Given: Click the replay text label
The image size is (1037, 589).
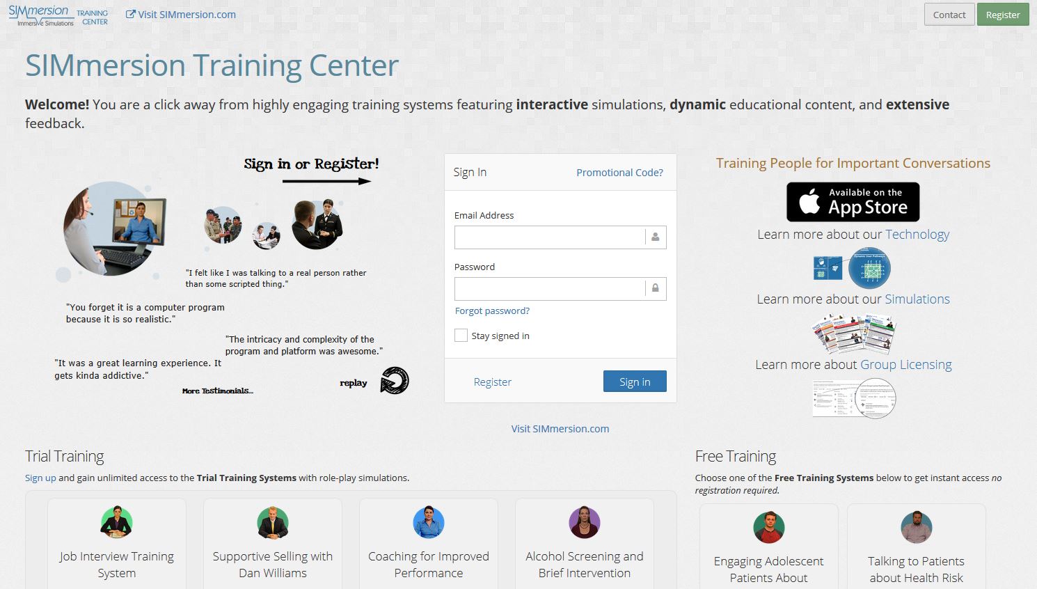Looking at the screenshot, I should (x=353, y=383).
